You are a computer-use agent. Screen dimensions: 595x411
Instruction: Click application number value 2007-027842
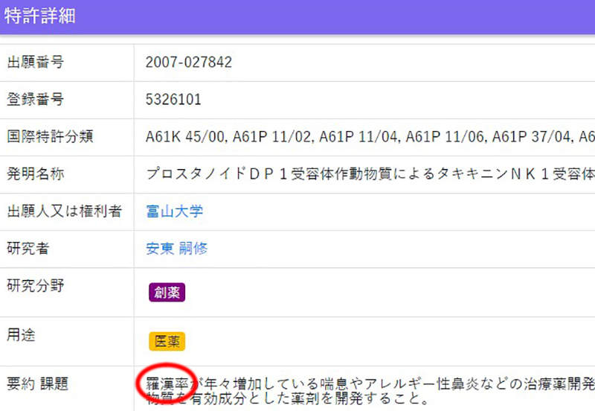(189, 63)
